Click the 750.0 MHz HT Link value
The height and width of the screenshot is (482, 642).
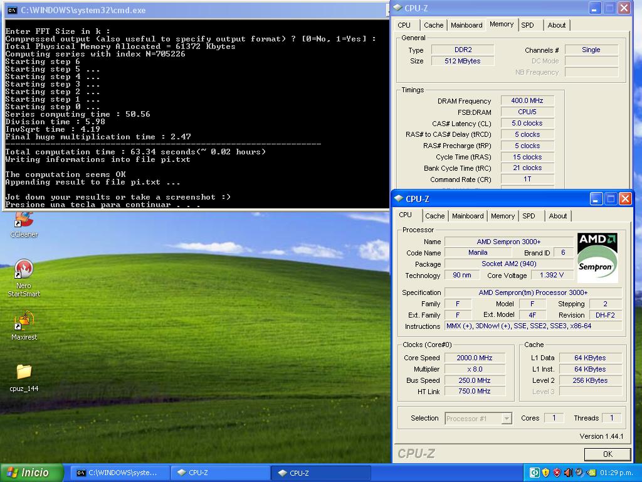point(475,392)
